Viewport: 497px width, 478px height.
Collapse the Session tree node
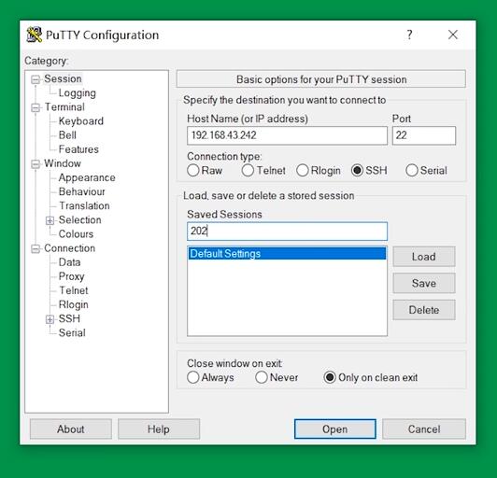35,79
